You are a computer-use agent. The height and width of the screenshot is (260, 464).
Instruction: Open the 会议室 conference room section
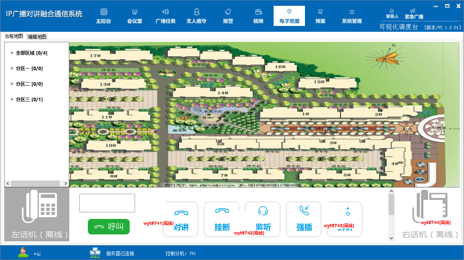[x=135, y=16]
